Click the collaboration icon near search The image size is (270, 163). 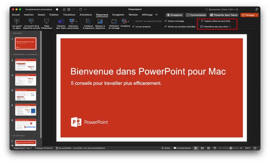point(256,9)
